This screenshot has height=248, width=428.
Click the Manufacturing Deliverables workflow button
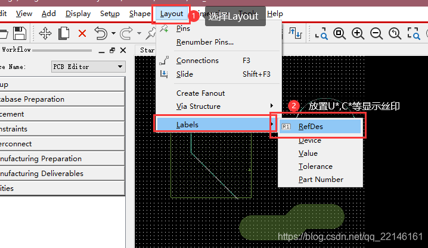coord(62,174)
